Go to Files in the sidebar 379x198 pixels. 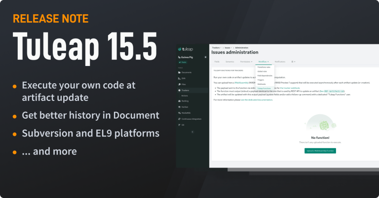(184, 84)
